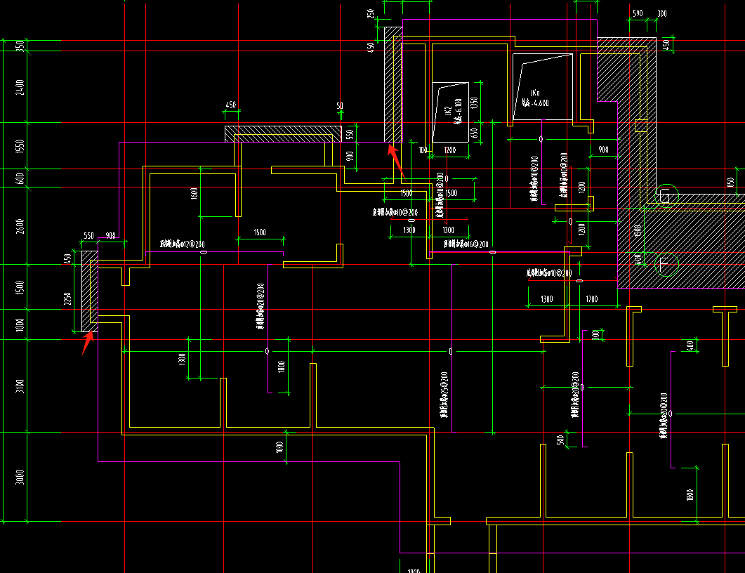Screen dimensions: 745x573
Task: Select the 1350 dimension beside the JK2 pit
Action: tap(474, 103)
